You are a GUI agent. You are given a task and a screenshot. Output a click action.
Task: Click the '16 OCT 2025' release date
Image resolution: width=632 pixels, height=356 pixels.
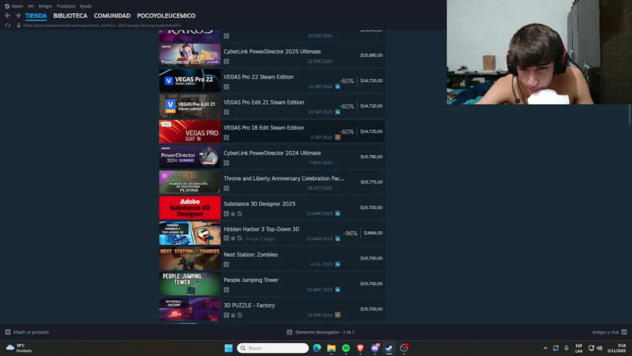tap(319, 188)
